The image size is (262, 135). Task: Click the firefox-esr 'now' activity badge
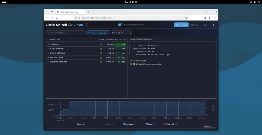[x=120, y=44]
